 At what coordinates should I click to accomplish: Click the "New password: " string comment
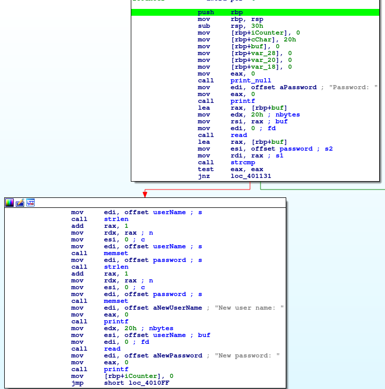click(247, 355)
